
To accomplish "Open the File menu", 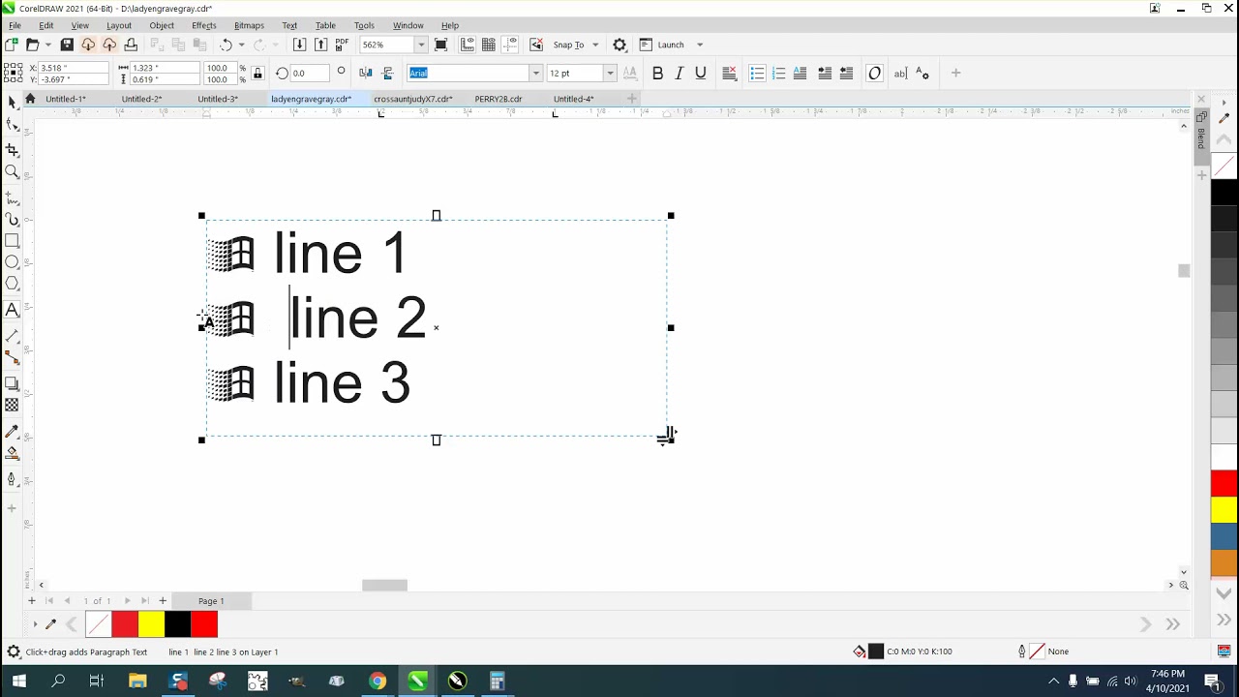I will [15, 25].
